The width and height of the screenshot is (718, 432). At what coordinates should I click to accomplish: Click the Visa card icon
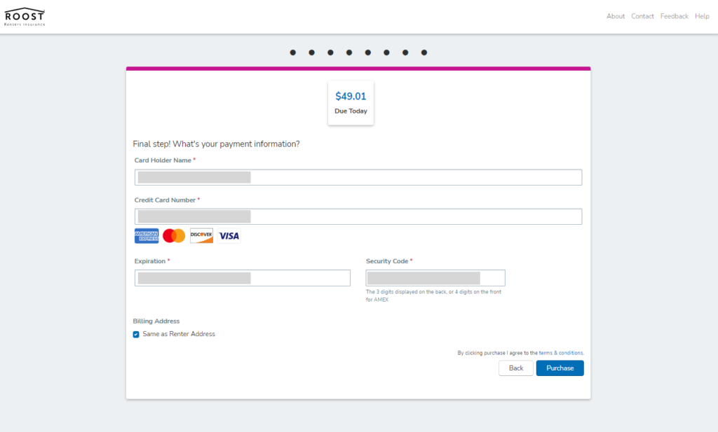(229, 236)
